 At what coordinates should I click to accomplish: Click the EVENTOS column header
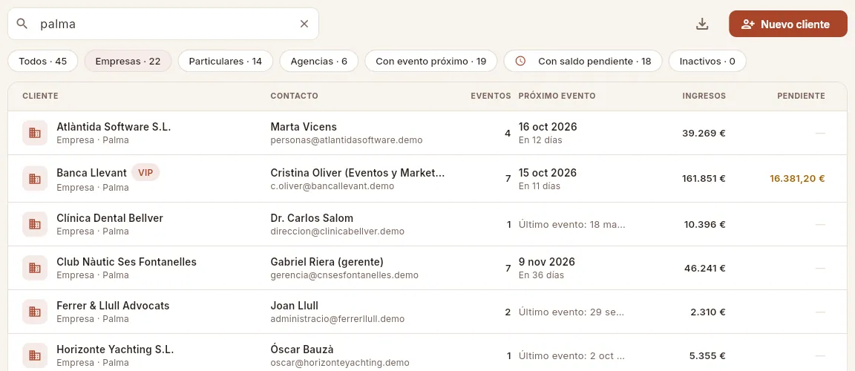pos(491,96)
